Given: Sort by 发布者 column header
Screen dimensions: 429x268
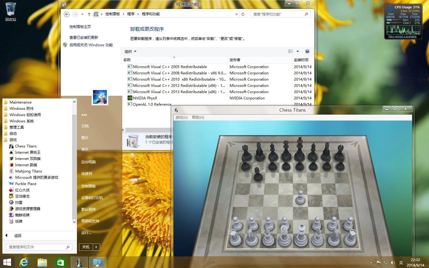Looking at the screenshot, I should pos(259,60).
